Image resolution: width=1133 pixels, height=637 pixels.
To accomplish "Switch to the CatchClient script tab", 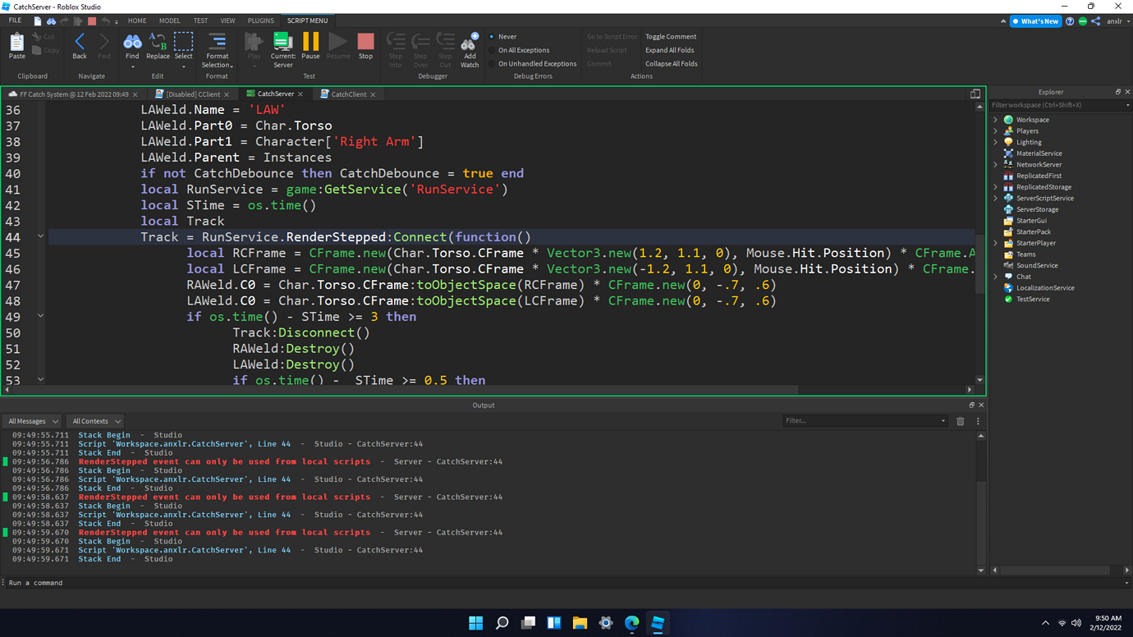I will point(348,94).
